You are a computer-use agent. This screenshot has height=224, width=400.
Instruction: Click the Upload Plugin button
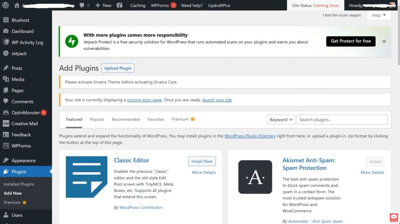[118, 68]
